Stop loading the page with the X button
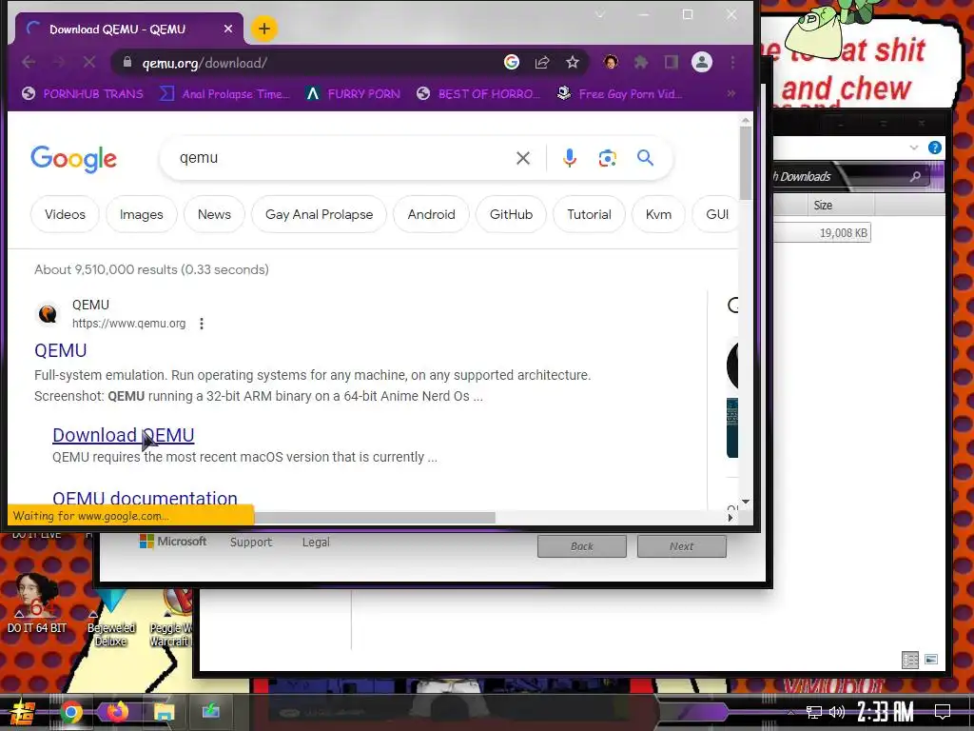The image size is (974, 731). 88,62
